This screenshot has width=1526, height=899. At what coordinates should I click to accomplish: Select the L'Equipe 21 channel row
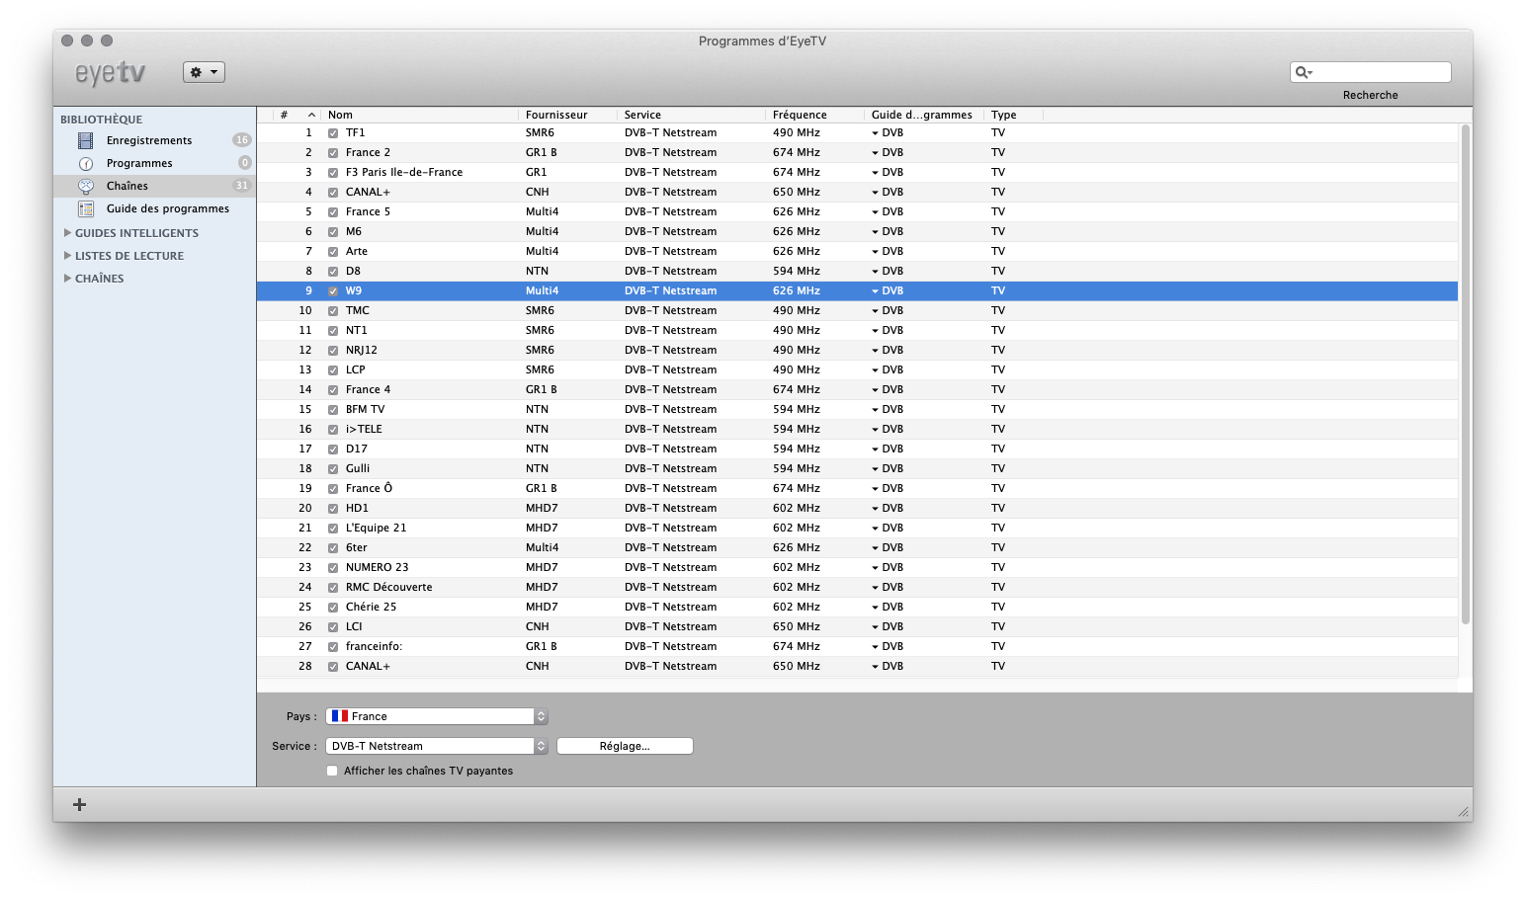pos(857,528)
